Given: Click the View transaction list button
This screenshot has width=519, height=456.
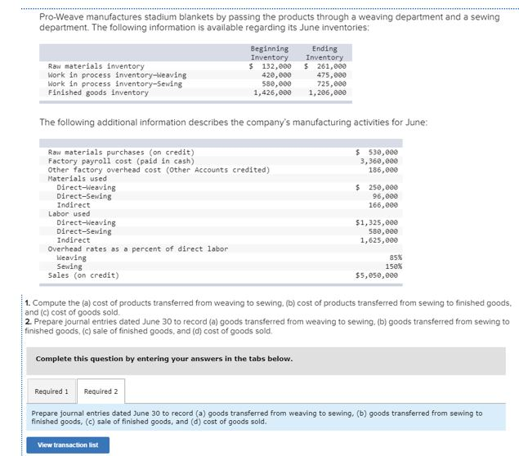Looking at the screenshot, I should [x=68, y=445].
